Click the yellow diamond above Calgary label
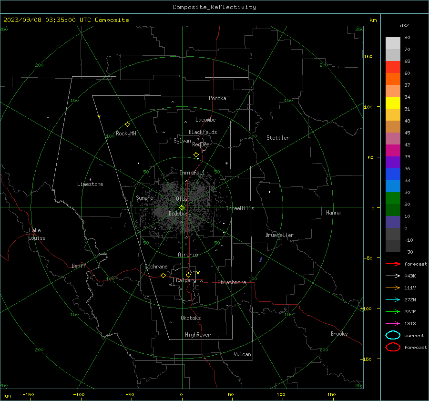429x401 pixels. [x=188, y=275]
